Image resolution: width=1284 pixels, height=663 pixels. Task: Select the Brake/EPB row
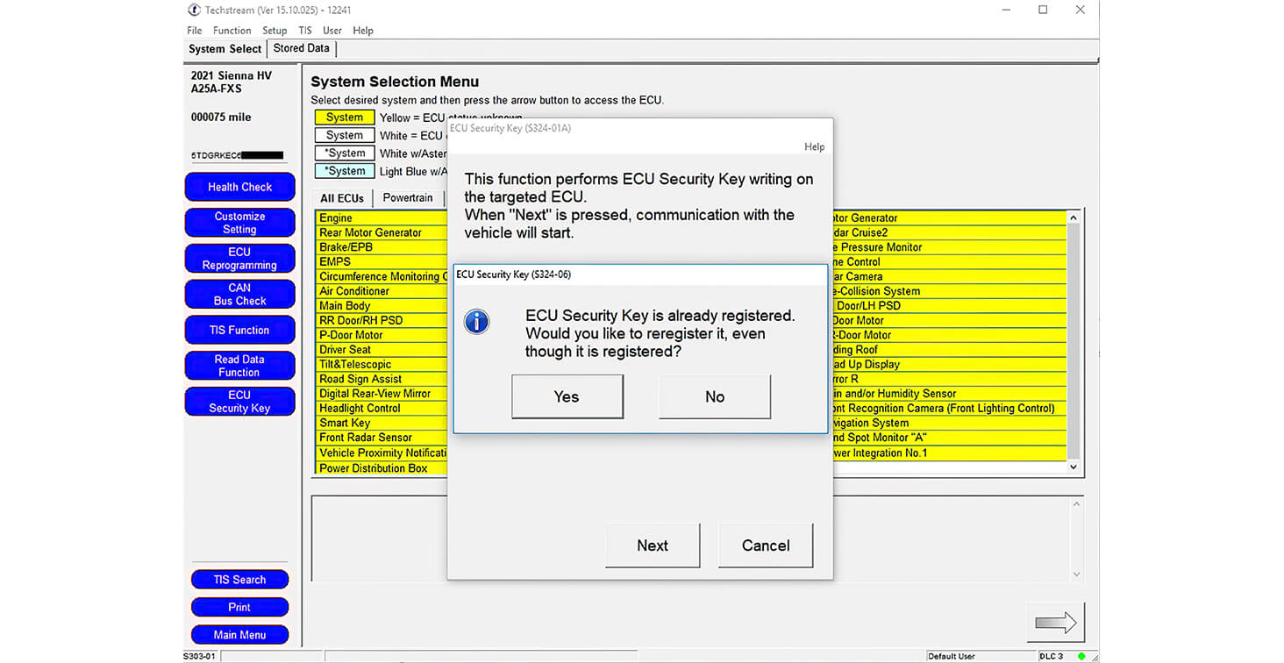click(382, 247)
